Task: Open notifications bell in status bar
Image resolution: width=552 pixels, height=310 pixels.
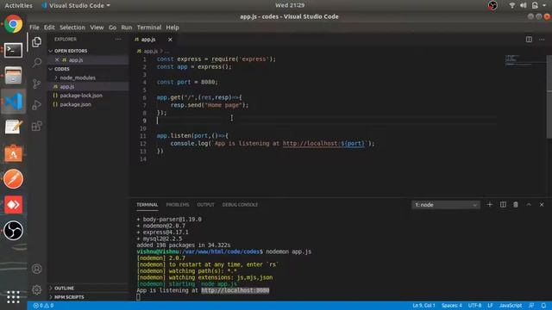Action: pyautogui.click(x=544, y=306)
